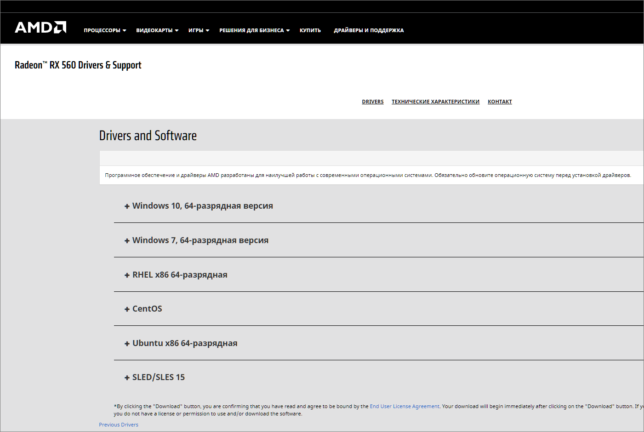Open ДРАЙВЕРЫ И ПОДДЕРЖКА section

point(369,30)
